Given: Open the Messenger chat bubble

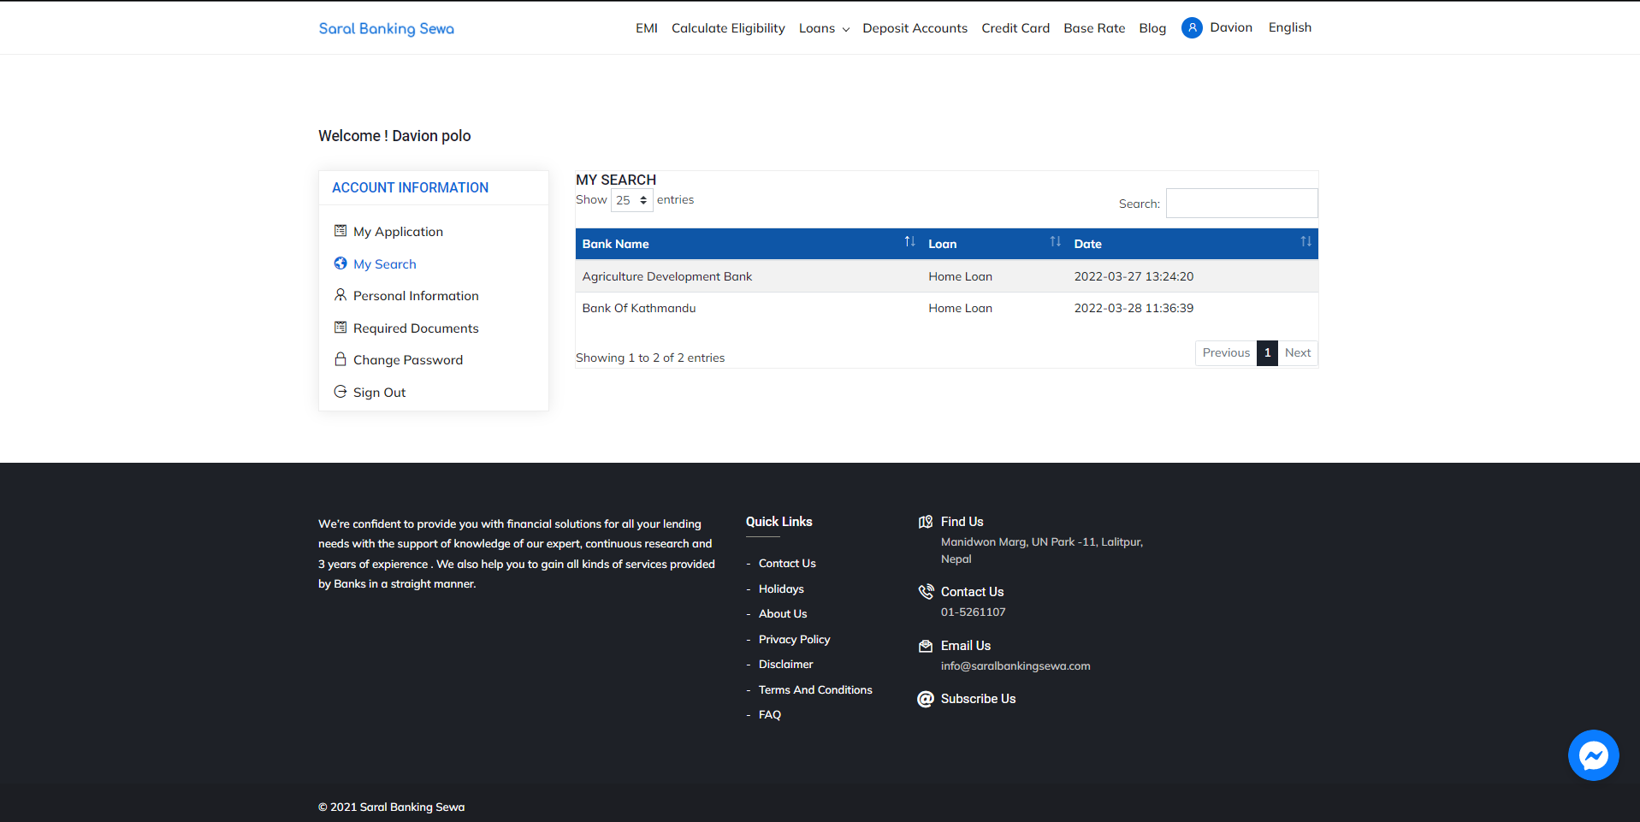Looking at the screenshot, I should pos(1593,755).
